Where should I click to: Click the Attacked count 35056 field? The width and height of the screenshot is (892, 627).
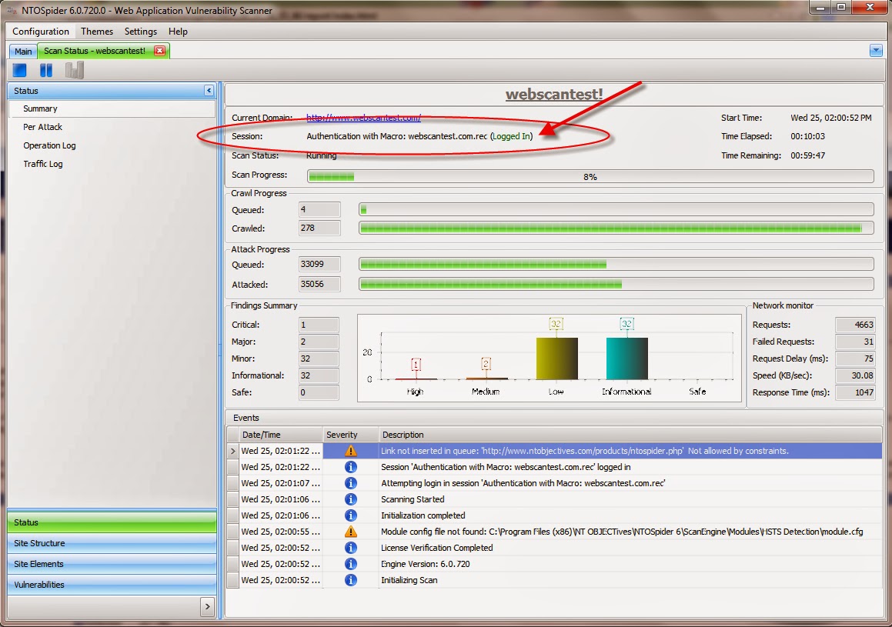click(x=319, y=284)
